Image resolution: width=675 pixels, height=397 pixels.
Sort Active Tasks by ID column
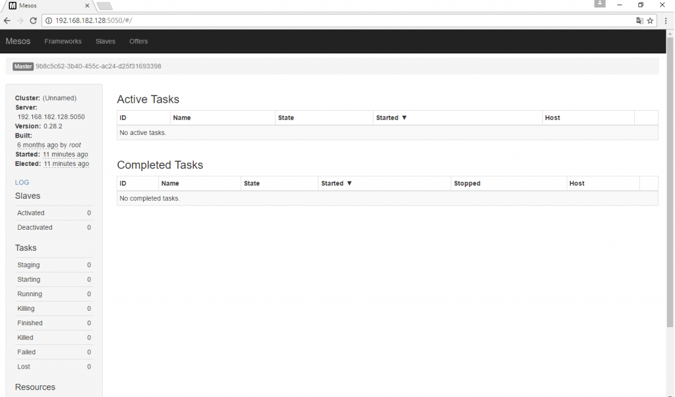tap(143, 118)
